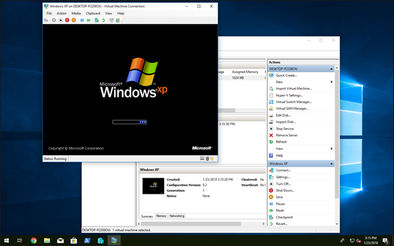
Task: Expand the View submenu in Actions pane
Action: pyautogui.click(x=331, y=149)
